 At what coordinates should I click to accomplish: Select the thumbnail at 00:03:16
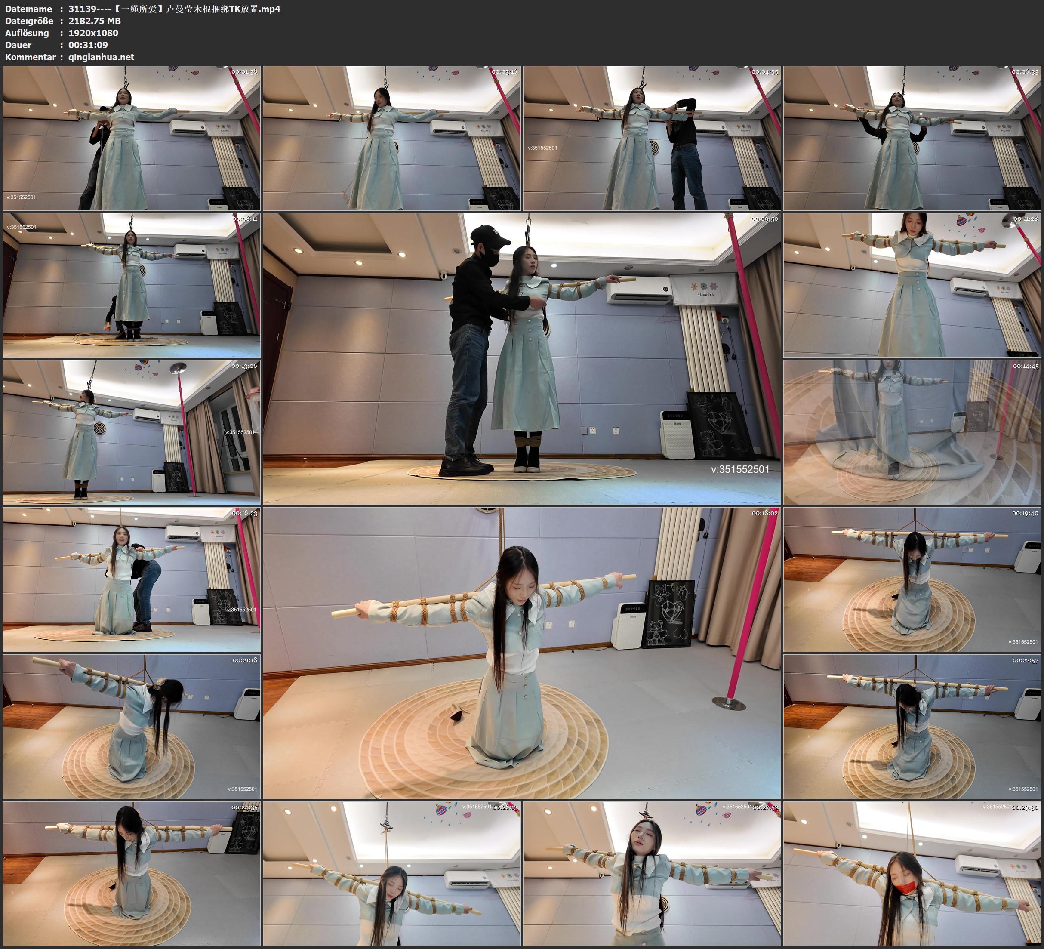coord(391,138)
